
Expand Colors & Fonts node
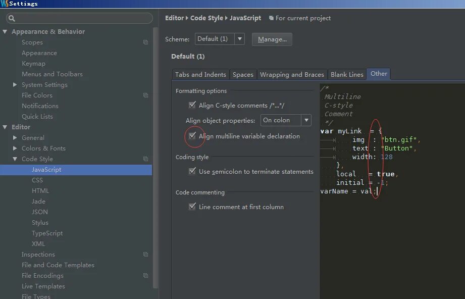pos(15,148)
